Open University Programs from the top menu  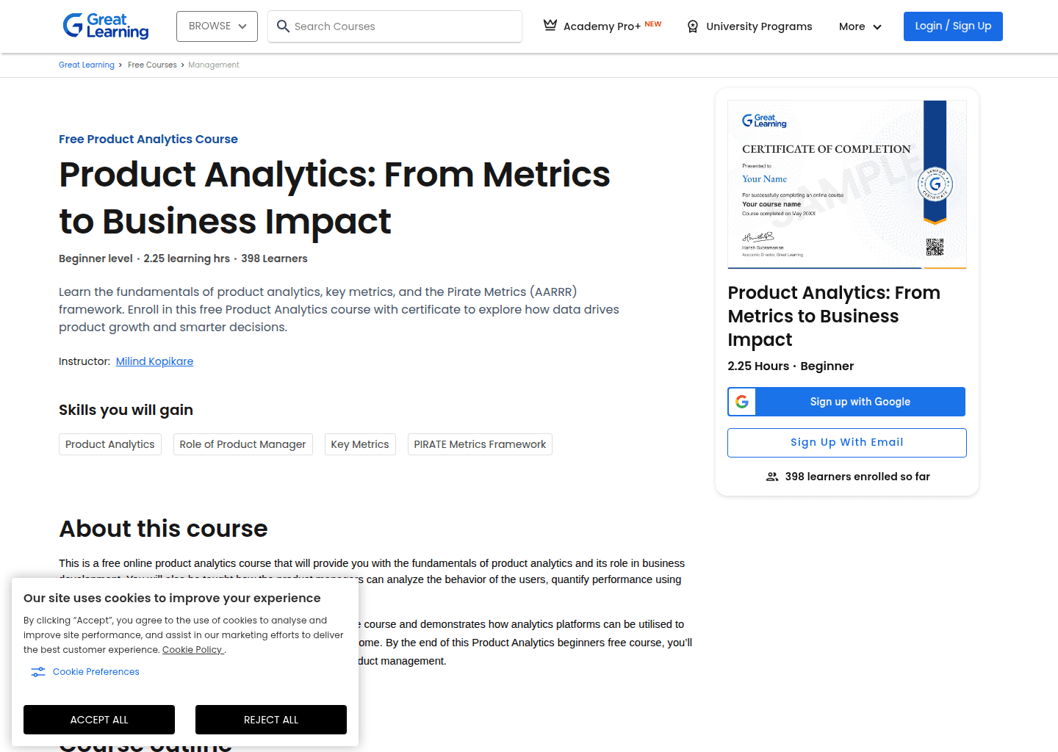click(x=759, y=26)
